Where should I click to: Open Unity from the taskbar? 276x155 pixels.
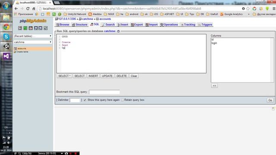6,46
